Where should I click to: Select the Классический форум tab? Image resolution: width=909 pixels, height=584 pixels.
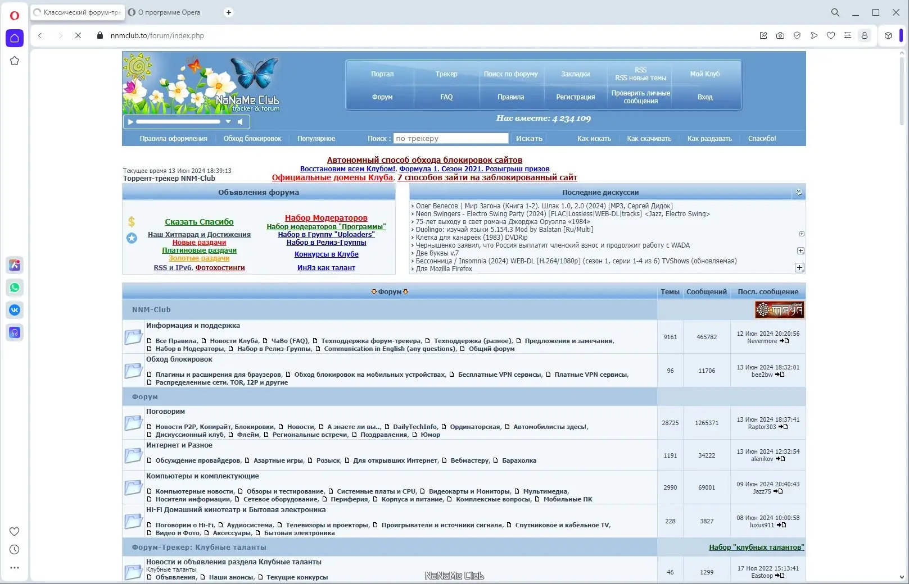point(78,12)
